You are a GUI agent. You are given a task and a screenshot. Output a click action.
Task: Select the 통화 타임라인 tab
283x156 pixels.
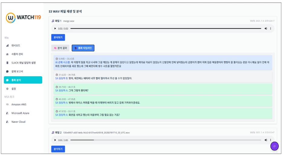83,48
